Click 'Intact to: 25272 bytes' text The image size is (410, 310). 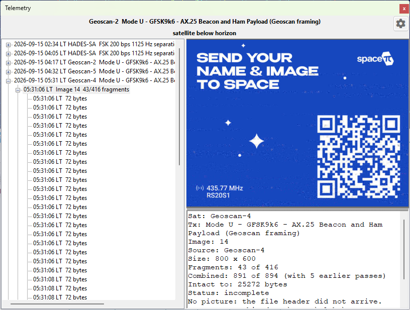coord(238,284)
